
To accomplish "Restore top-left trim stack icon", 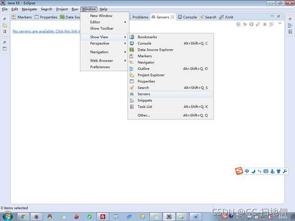I will pos(5,19).
